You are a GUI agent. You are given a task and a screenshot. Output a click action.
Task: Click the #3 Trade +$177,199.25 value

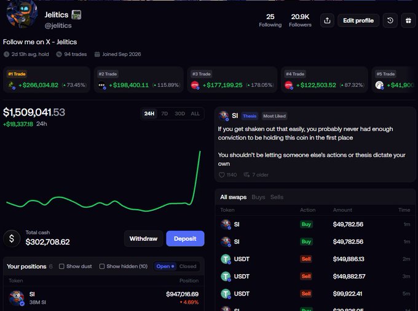224,85
